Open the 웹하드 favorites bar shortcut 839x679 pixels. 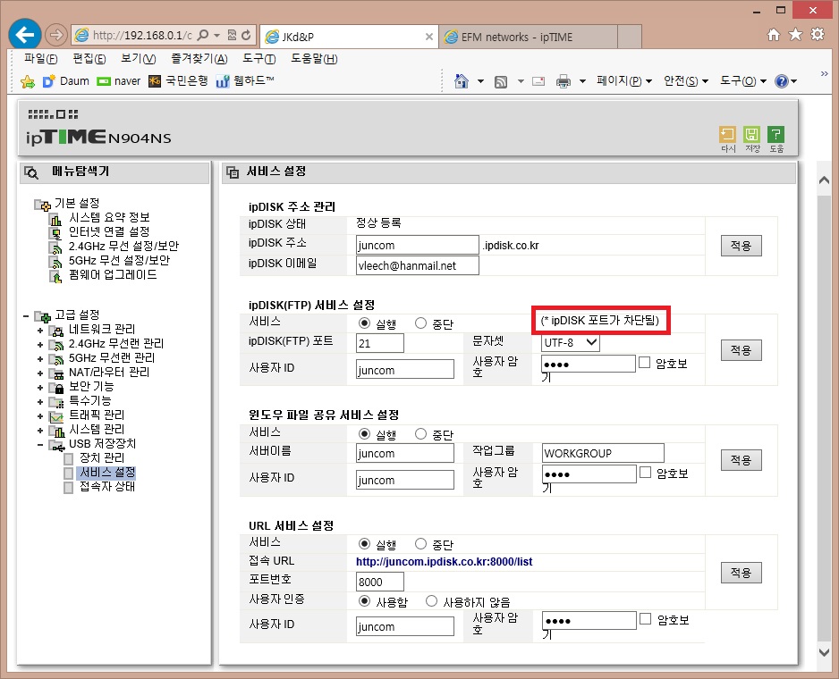245,80
